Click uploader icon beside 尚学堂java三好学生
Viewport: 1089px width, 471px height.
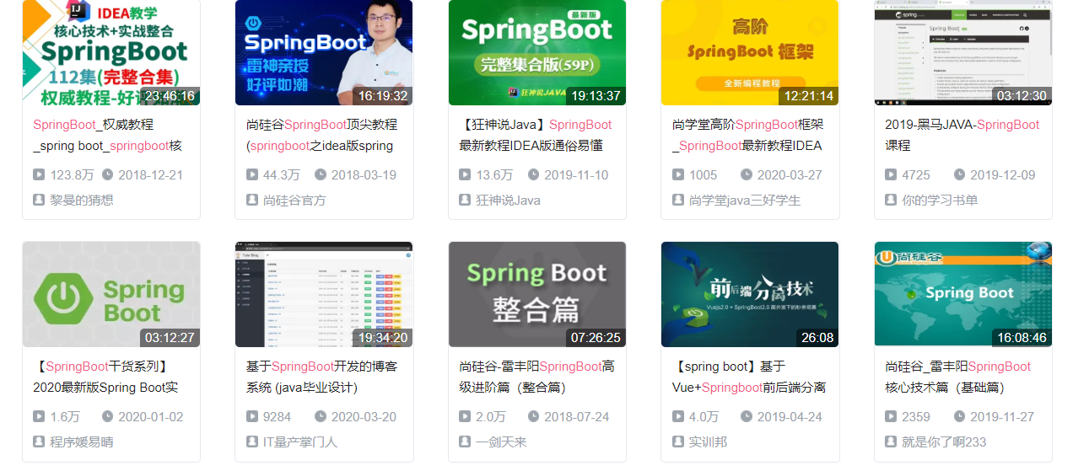pyautogui.click(x=678, y=201)
